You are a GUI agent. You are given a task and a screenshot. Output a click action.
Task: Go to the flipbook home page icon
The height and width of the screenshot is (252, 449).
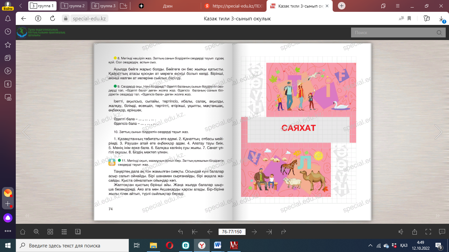23,232
